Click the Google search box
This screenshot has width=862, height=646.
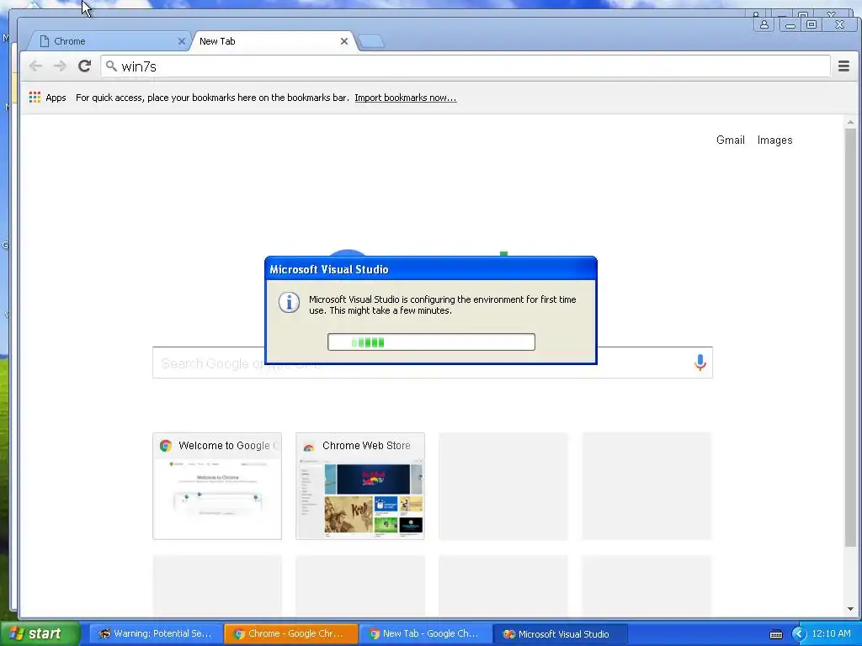click(x=433, y=363)
